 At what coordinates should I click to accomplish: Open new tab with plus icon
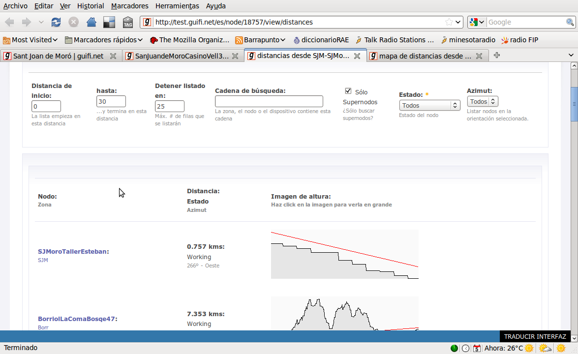point(497,56)
